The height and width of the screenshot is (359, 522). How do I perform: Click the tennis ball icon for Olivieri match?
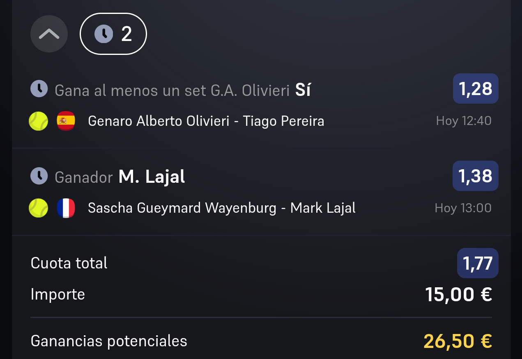pos(39,121)
